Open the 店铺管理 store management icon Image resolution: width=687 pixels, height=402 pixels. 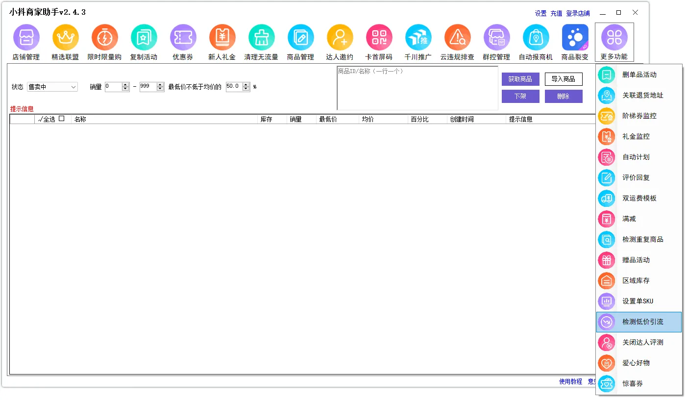click(26, 38)
